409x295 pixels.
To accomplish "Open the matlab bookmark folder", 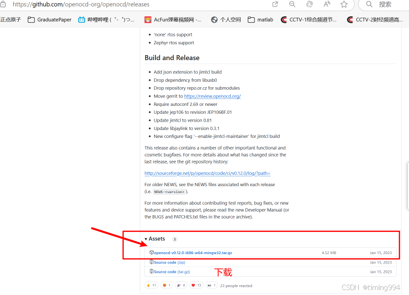I will (260, 20).
